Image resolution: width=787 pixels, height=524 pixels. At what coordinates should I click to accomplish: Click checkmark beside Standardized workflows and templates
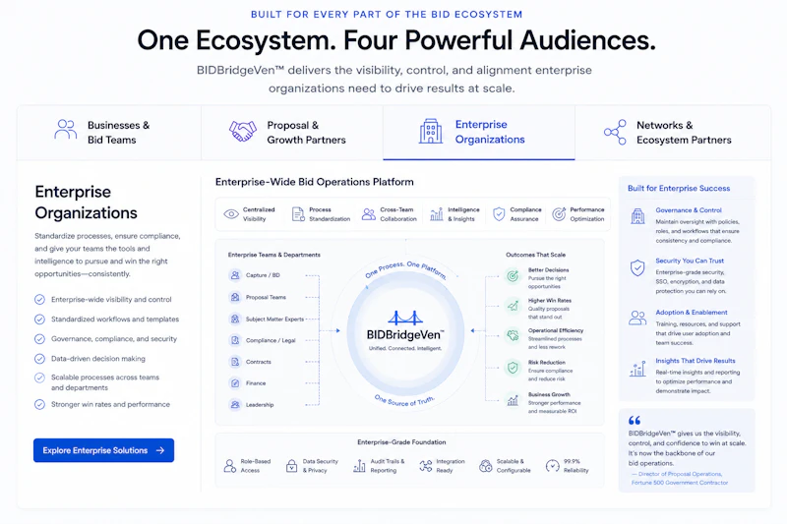point(39,319)
